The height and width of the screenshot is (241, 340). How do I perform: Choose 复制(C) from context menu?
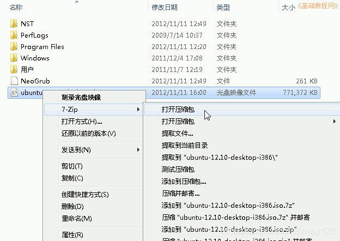pos(72,178)
